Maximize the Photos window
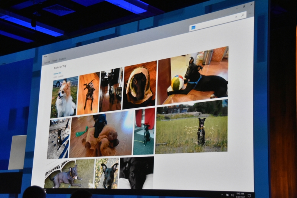The image size is (297, 198). pos(244,7)
